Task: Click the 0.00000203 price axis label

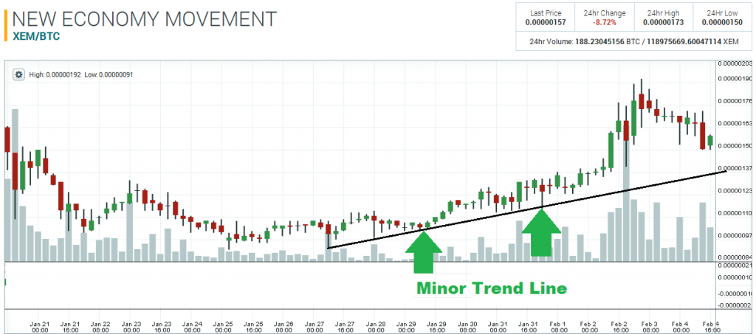Action: pos(736,63)
